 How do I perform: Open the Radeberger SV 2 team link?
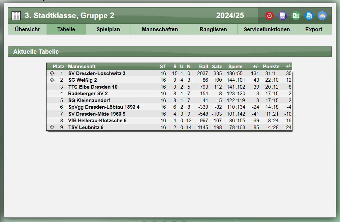(88, 94)
